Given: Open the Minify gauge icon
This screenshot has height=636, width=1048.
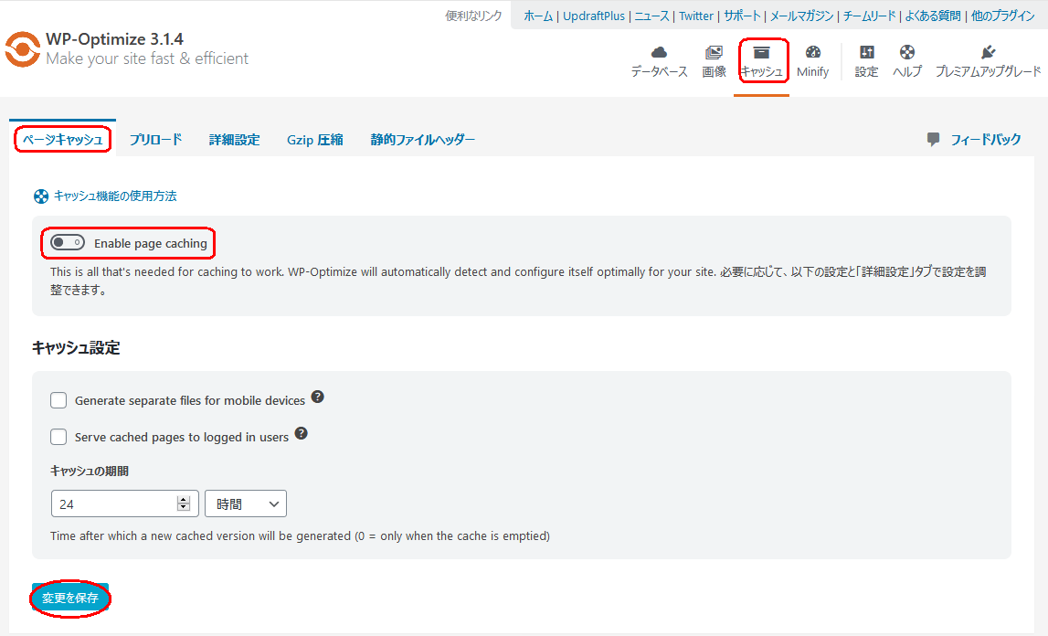Looking at the screenshot, I should [813, 52].
